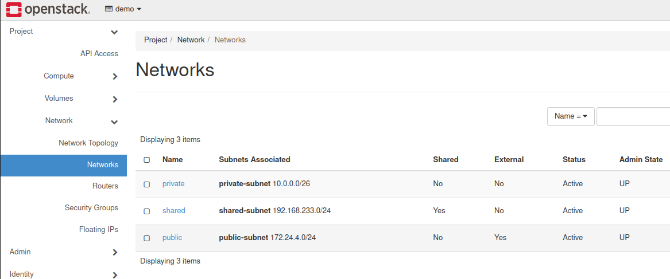The image size is (670, 279).
Task: Click the External column header
Action: tap(509, 159)
